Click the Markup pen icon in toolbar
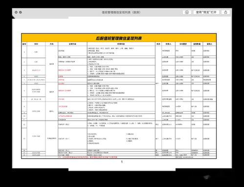 click(x=187, y=12)
